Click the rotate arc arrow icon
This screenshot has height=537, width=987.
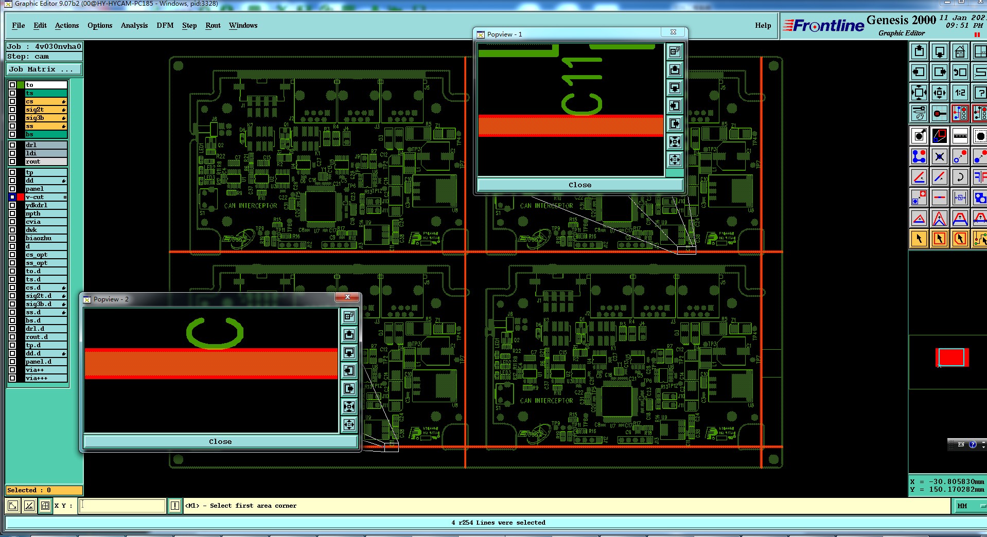pyautogui.click(x=960, y=177)
